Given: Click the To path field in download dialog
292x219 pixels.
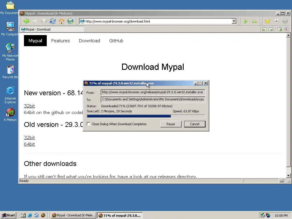Looking at the screenshot, I should (x=153, y=99).
